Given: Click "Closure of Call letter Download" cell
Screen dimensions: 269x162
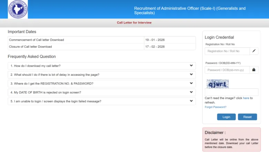Looking at the screenshot, I should (76, 47).
